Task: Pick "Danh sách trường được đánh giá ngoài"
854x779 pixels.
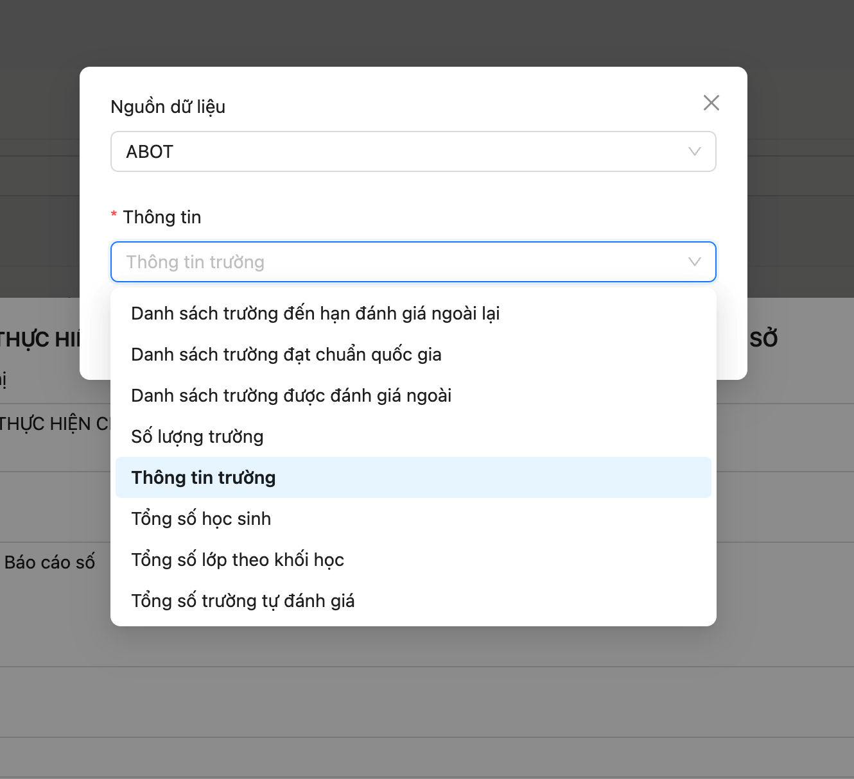Action: coord(291,395)
